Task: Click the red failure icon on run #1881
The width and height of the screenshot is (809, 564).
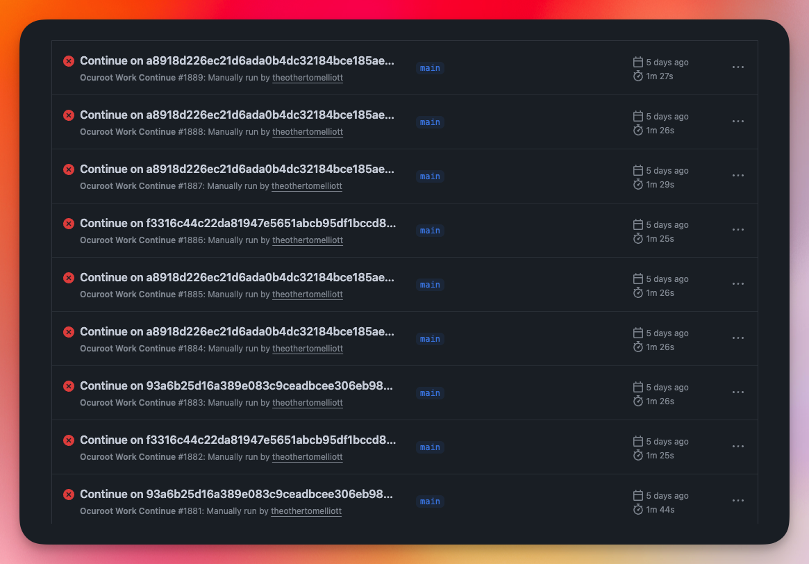Action: [68, 494]
